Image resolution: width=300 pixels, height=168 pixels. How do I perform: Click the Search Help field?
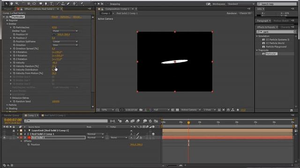click(277, 4)
